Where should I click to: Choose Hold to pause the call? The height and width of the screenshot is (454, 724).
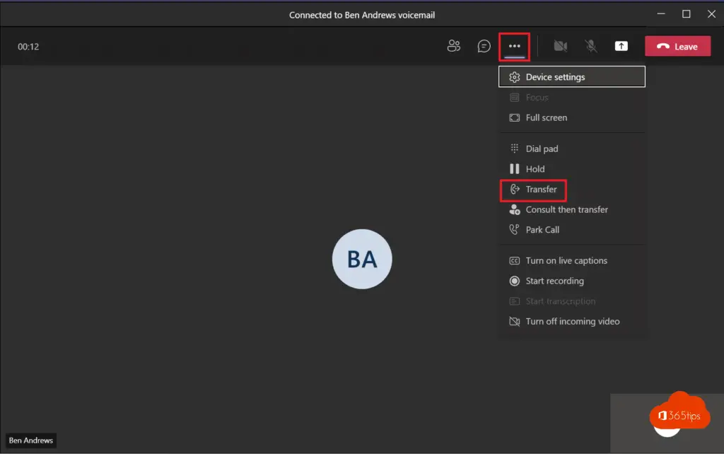point(535,169)
